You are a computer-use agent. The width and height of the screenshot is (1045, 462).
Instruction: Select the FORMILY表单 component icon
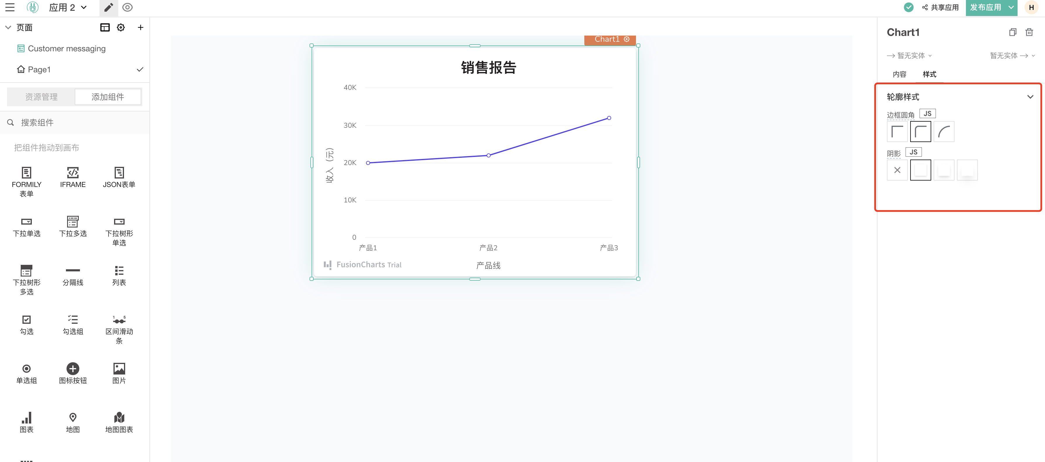point(26,172)
